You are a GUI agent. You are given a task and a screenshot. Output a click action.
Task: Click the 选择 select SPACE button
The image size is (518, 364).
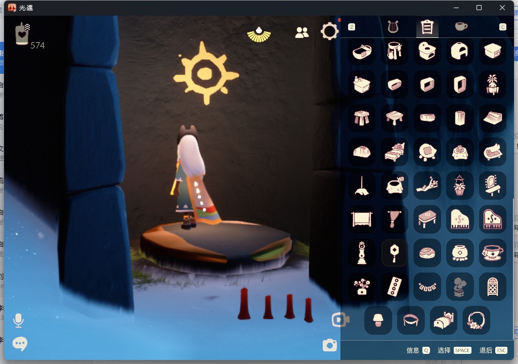click(454, 350)
